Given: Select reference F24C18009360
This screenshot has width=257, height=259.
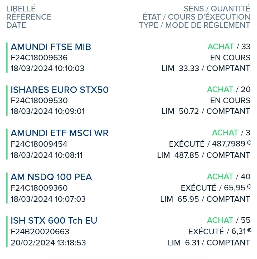Looking at the screenshot, I should tap(39, 188).
